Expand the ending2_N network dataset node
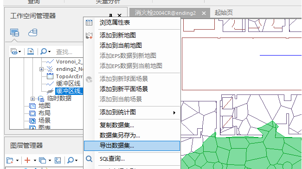Image resolution: width=302 pixels, height=169 pixels. pyautogui.click(x=41, y=69)
